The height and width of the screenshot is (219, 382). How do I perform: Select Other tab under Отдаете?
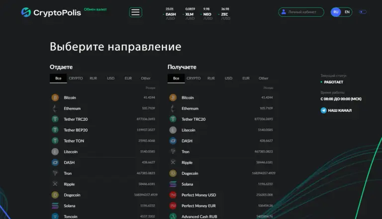[146, 78]
